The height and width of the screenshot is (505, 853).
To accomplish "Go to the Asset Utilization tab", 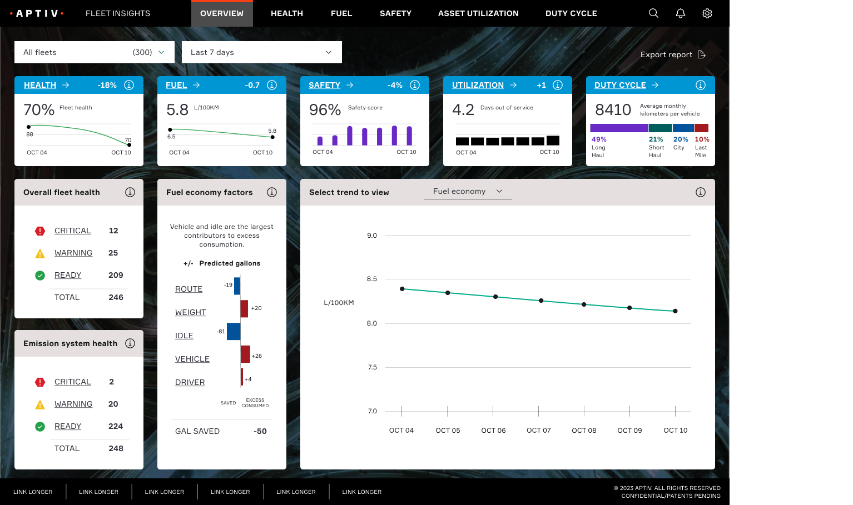I will (478, 13).
